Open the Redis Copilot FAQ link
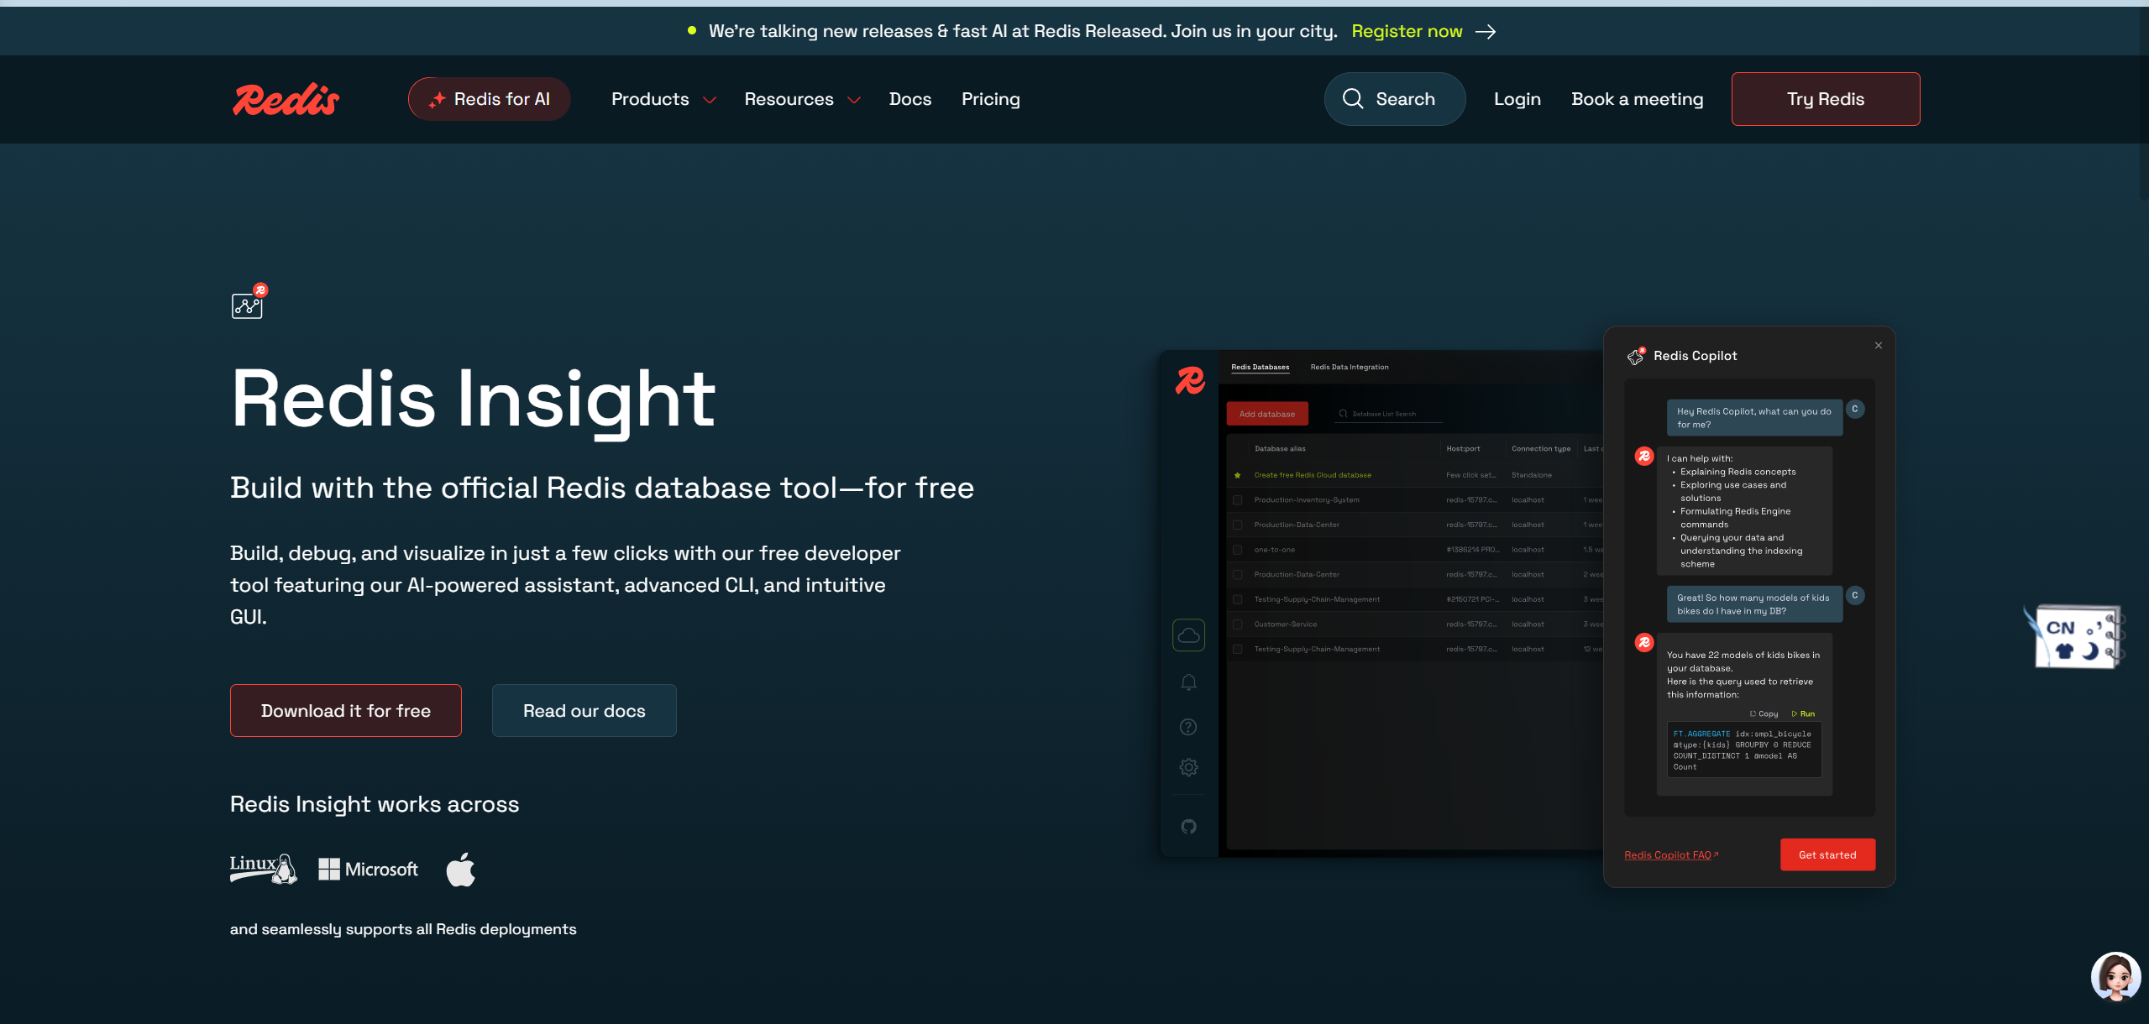This screenshot has width=2149, height=1024. tap(1670, 855)
